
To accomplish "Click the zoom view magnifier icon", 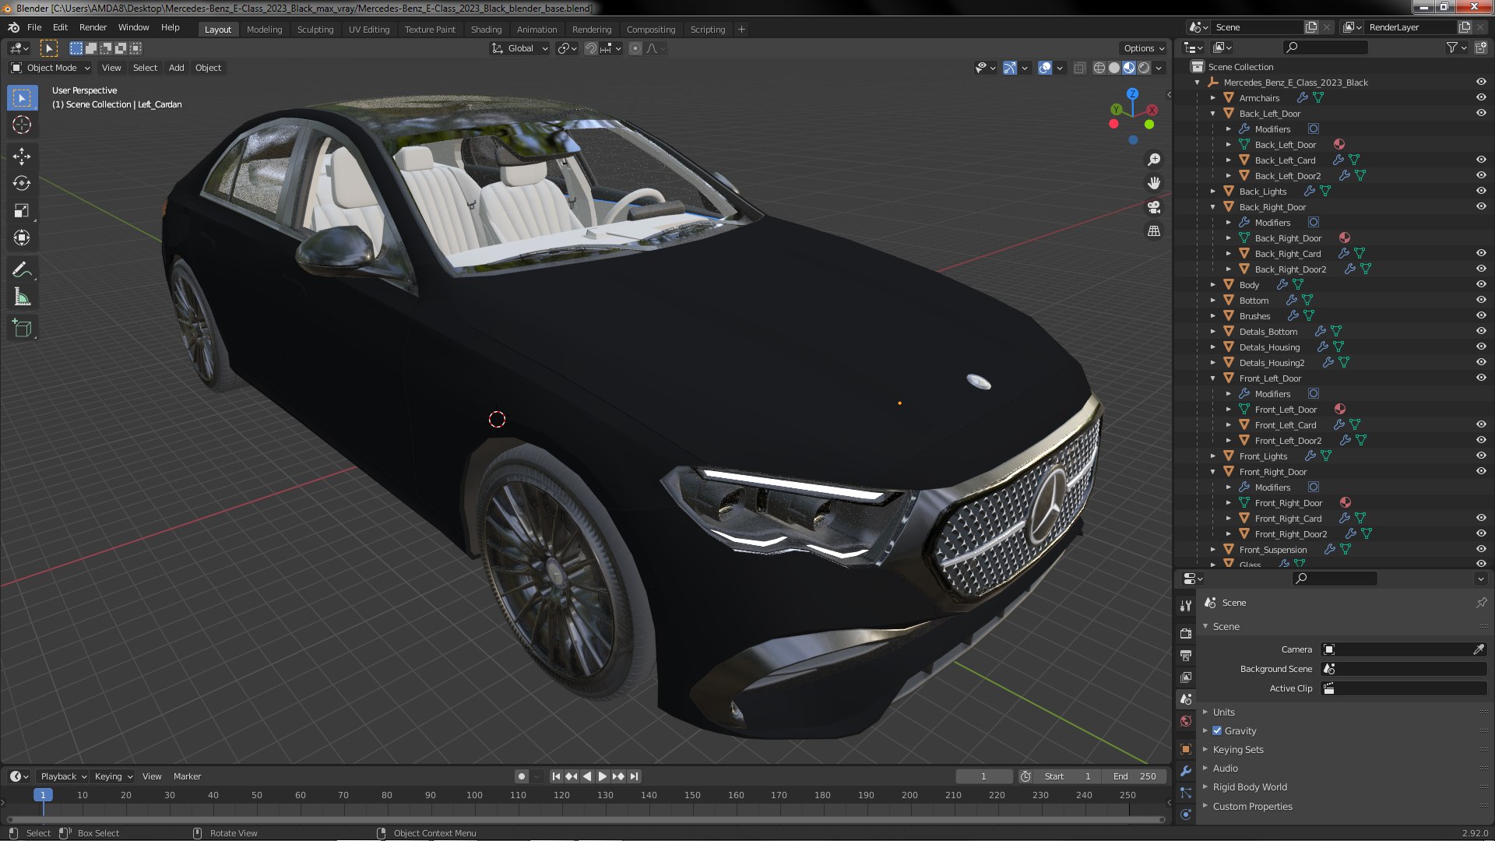I will tap(1154, 160).
